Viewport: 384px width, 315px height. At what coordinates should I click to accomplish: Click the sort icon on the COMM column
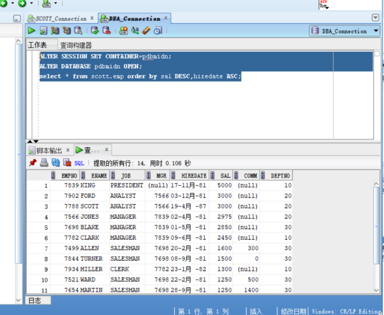(x=236, y=175)
